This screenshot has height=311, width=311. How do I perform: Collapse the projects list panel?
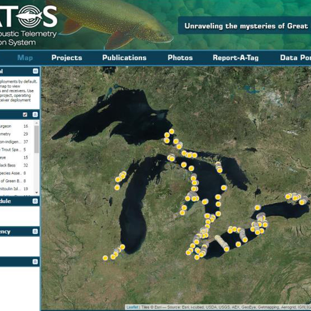pyautogui.click(x=35, y=114)
